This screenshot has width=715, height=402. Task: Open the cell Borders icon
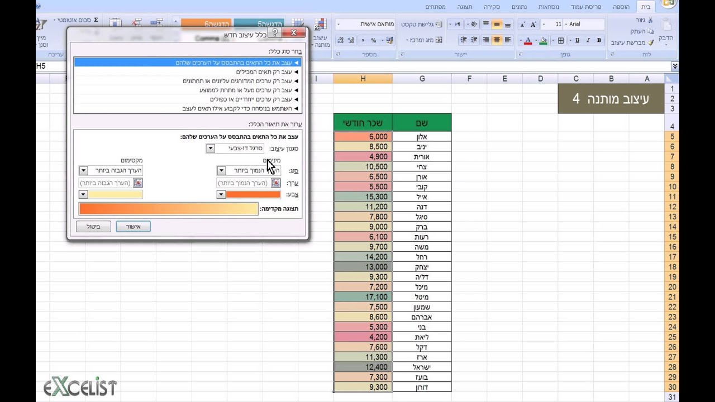pyautogui.click(x=561, y=40)
